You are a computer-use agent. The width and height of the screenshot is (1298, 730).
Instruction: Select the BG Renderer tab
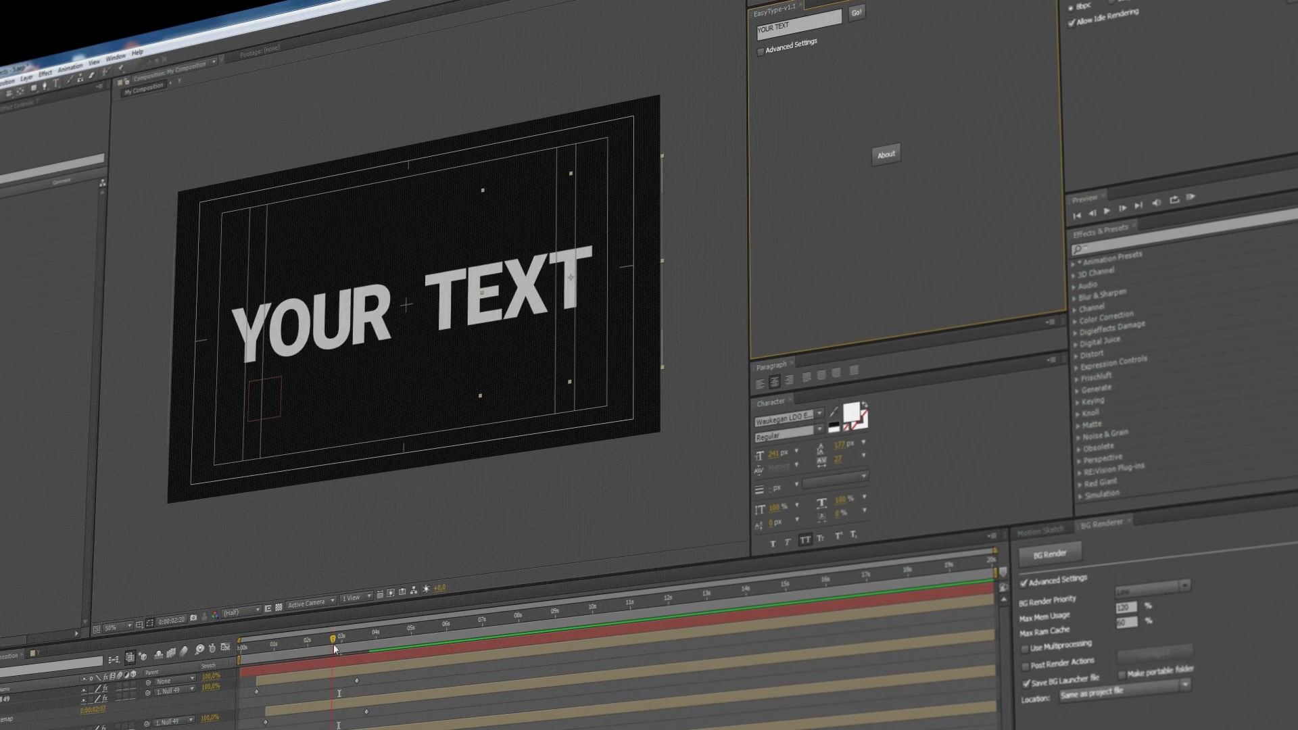pyautogui.click(x=1102, y=524)
